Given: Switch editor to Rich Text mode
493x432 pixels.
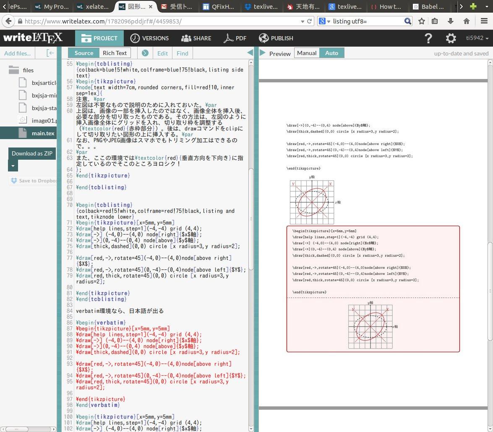Looking at the screenshot, I should 115,53.
